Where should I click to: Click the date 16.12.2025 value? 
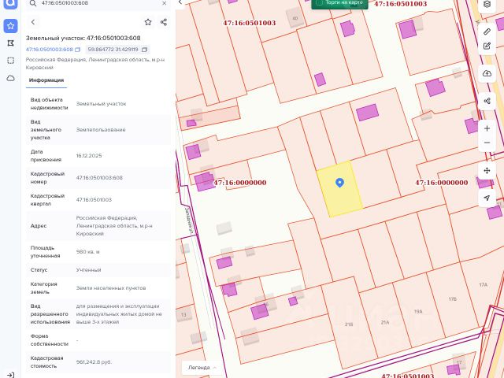[89, 156]
